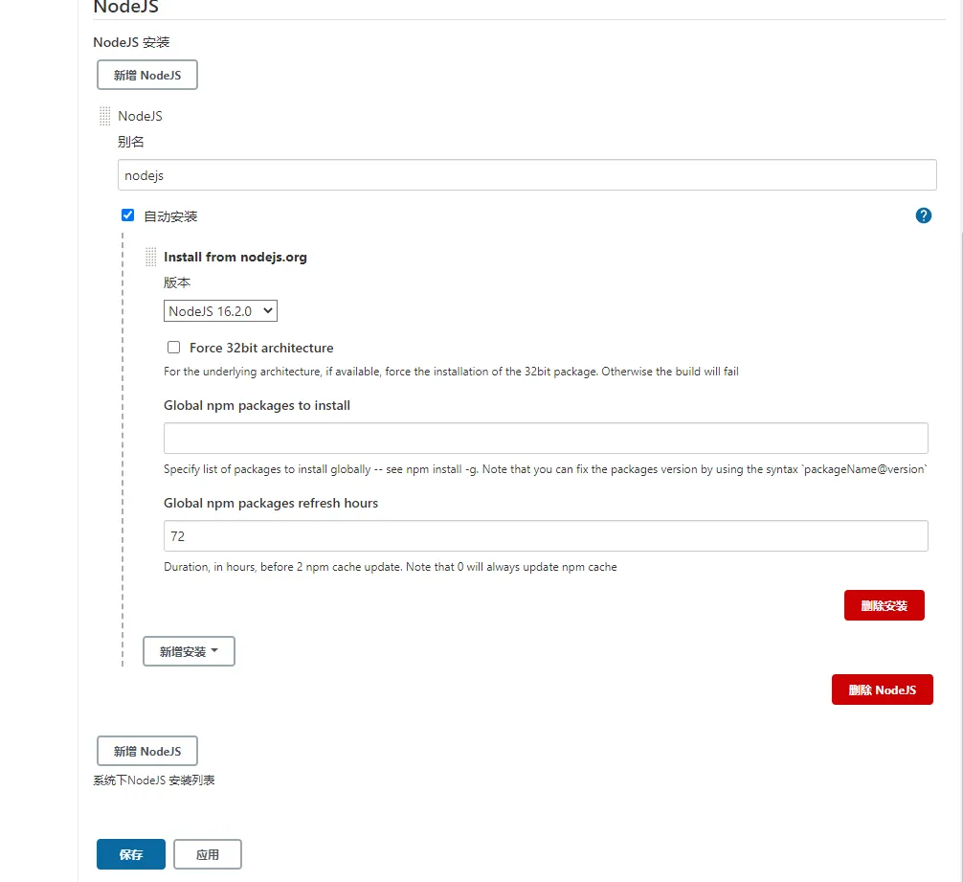Click the bottom 新增 NodeJS button
963x882 pixels.
click(x=147, y=751)
